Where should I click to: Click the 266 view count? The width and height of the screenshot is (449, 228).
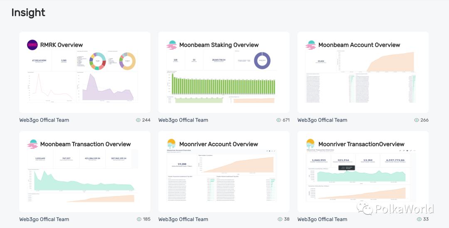tap(424, 120)
